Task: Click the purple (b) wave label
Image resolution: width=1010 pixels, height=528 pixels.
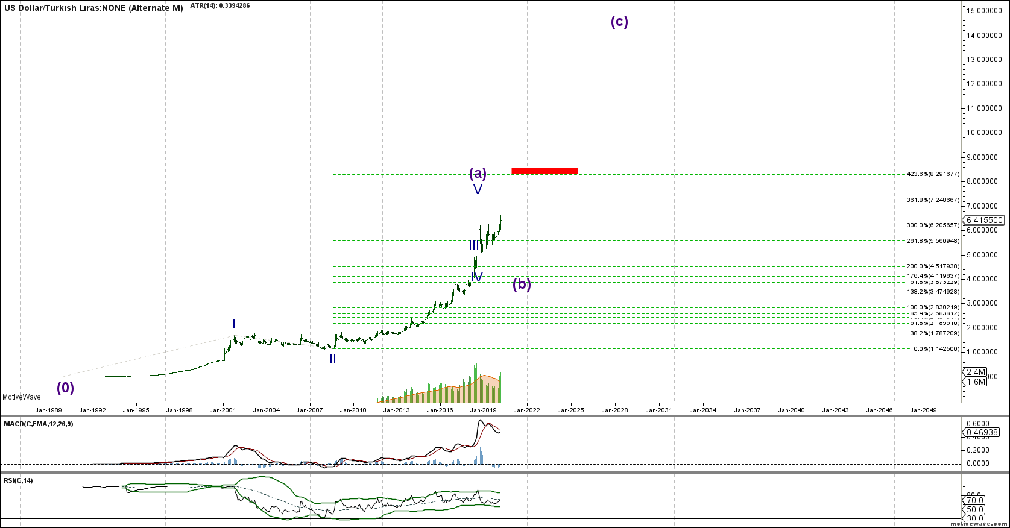Action: pos(522,284)
